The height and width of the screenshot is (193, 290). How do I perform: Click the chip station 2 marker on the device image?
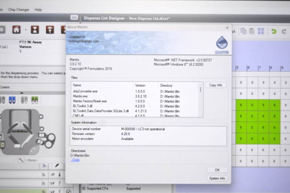point(41,142)
